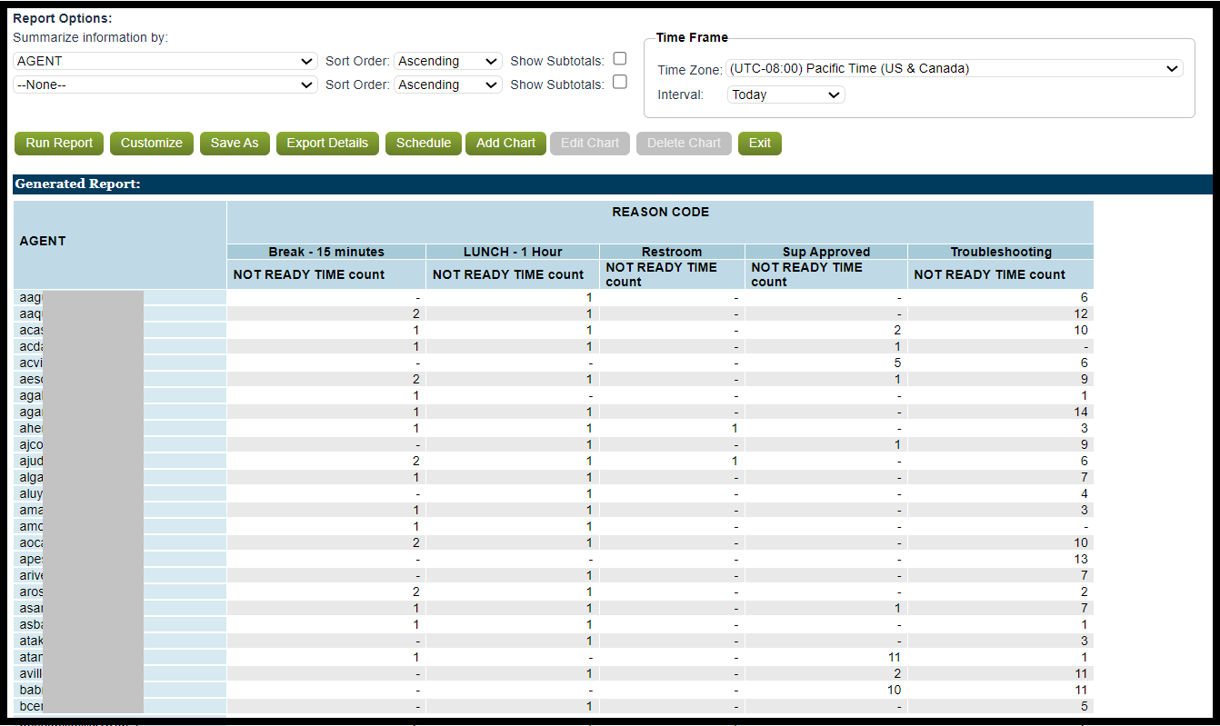Click the "Sup Approved" column header
Viewport: 1220px width, 726px height.
[826, 252]
